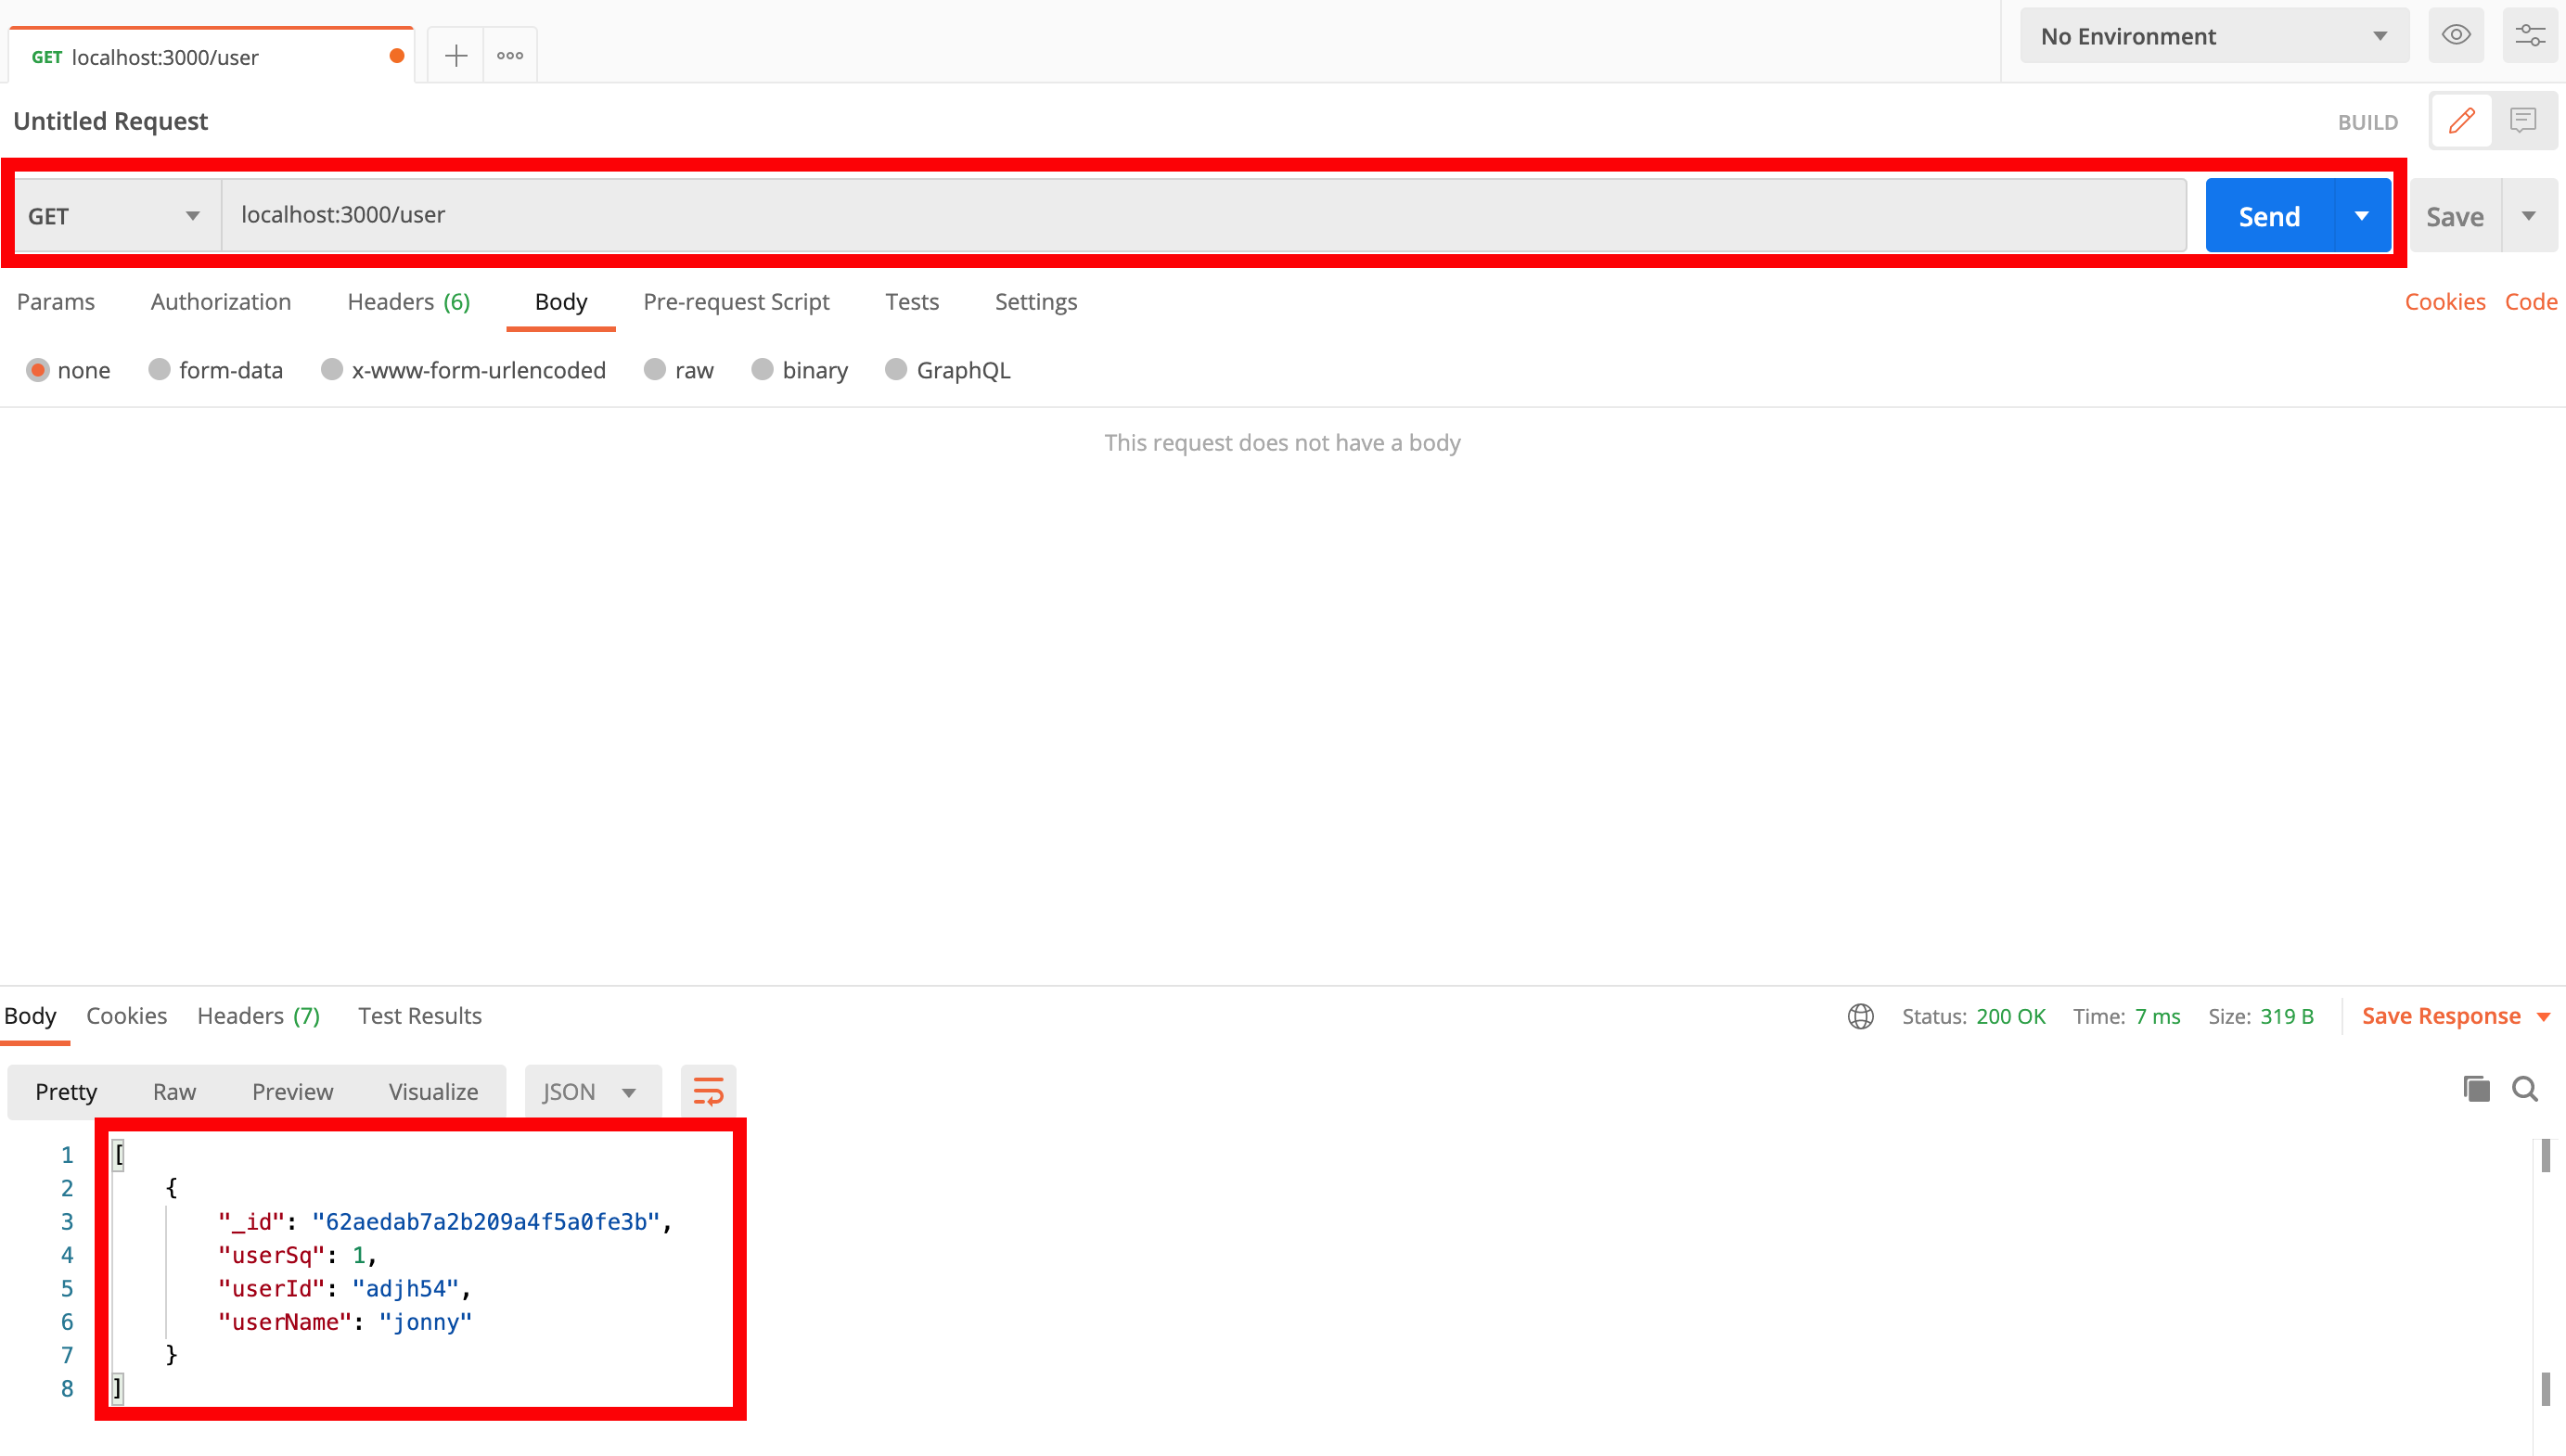Toggle line wrap in the response body
Image resolution: width=2566 pixels, height=1456 pixels.
coord(708,1091)
